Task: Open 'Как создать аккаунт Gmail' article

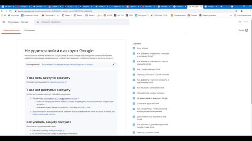Action: point(149,69)
